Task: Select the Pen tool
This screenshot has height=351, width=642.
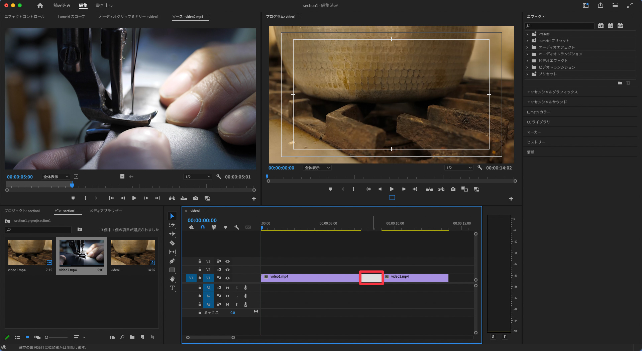Action: point(172,261)
